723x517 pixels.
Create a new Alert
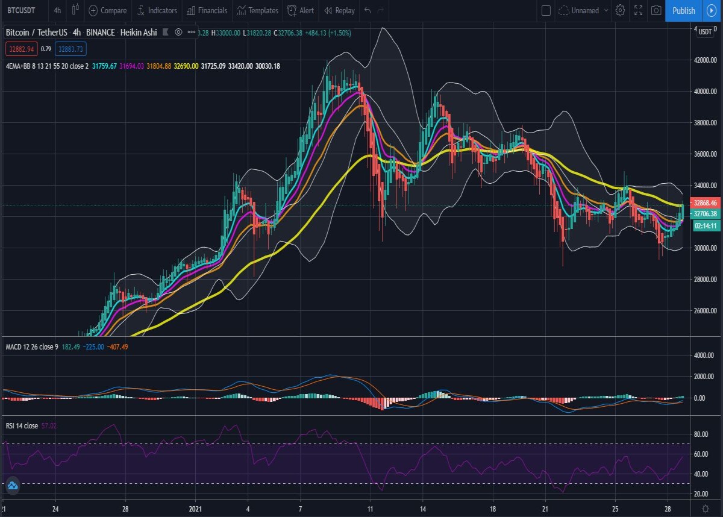(x=301, y=10)
